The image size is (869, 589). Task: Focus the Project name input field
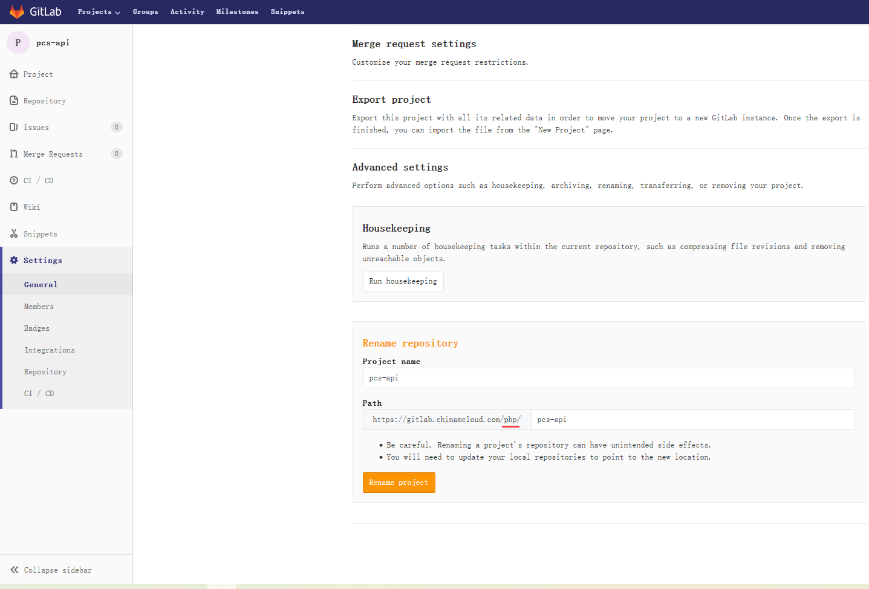(x=608, y=378)
